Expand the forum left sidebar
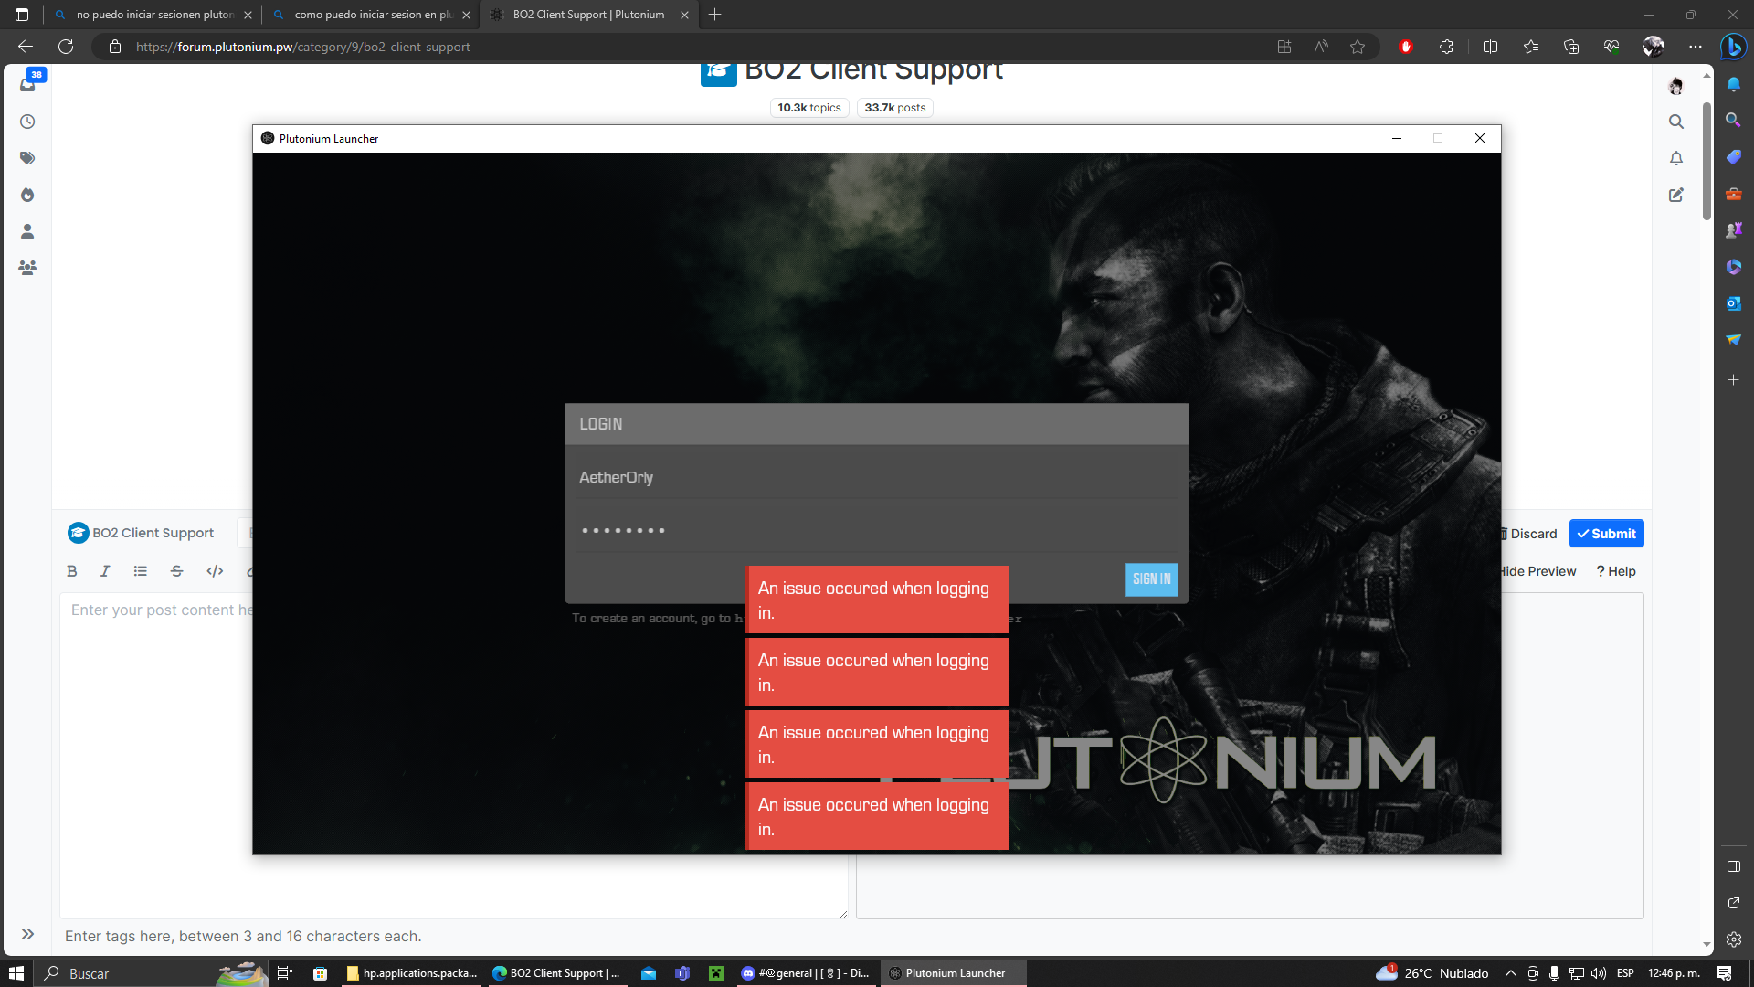 (x=27, y=934)
